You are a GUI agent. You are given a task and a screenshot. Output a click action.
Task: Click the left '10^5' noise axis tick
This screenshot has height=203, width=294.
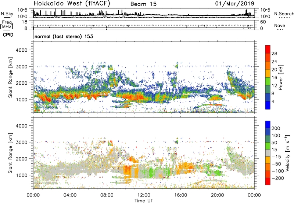click(22, 10)
